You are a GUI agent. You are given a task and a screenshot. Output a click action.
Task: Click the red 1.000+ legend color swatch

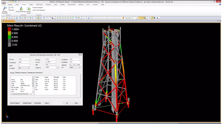(x=10, y=29)
